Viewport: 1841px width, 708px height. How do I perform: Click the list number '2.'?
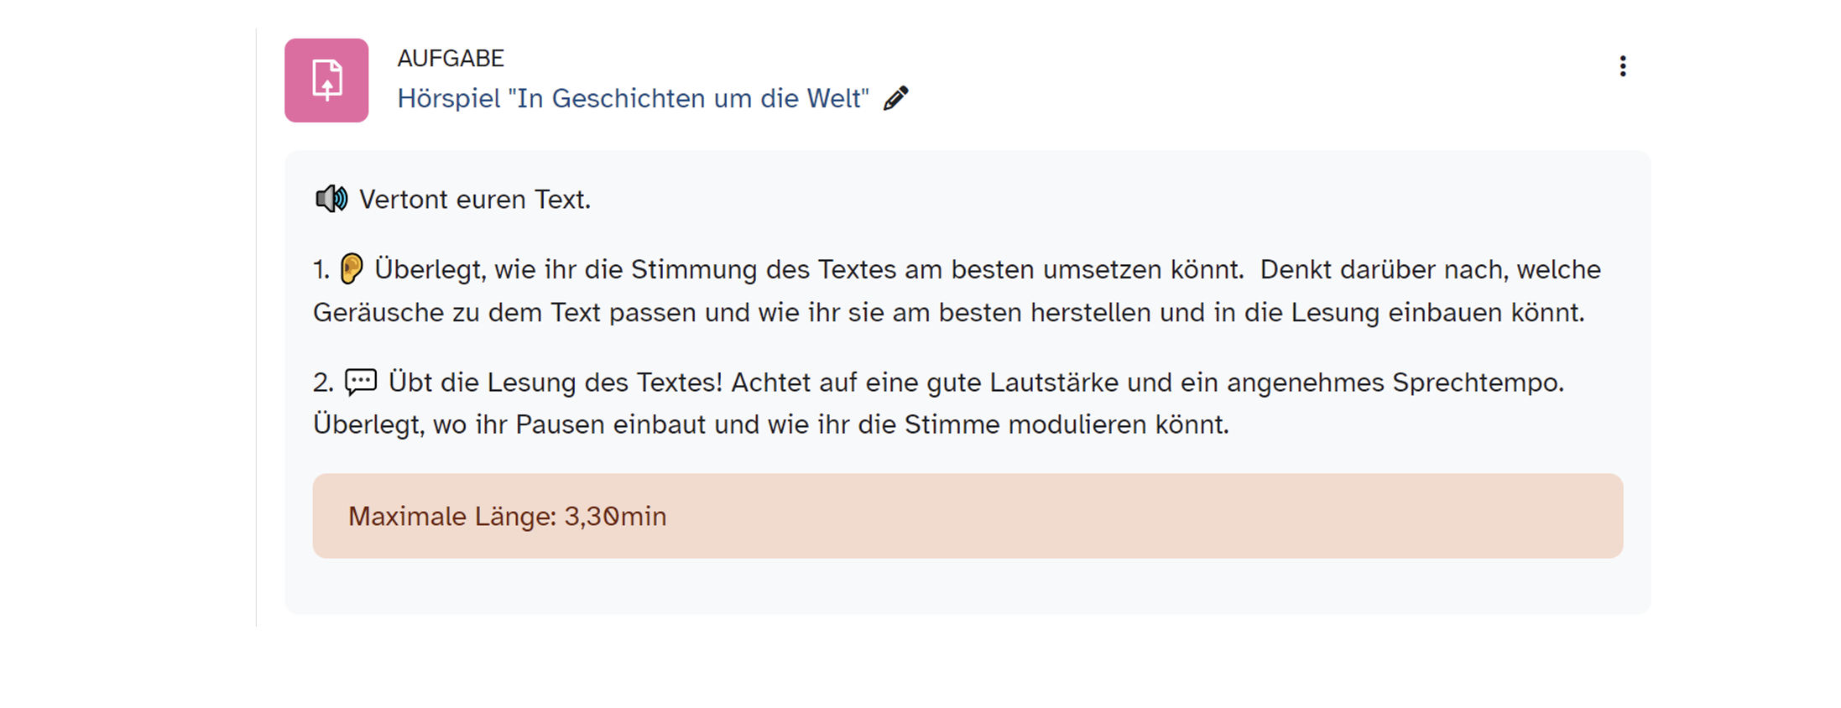tap(323, 383)
